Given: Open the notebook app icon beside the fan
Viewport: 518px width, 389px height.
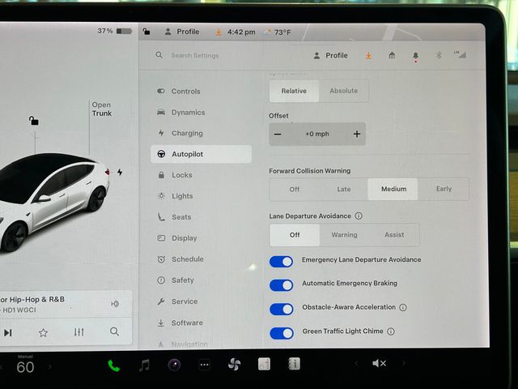Looking at the screenshot, I should [264, 364].
